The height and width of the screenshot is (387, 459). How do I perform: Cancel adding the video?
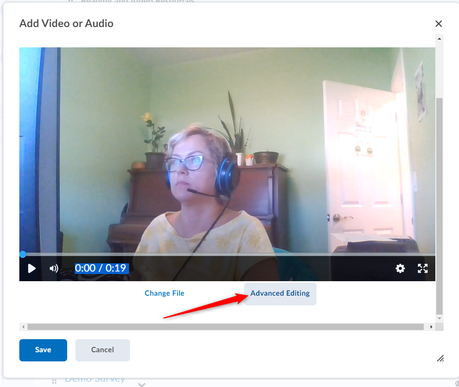(102, 350)
